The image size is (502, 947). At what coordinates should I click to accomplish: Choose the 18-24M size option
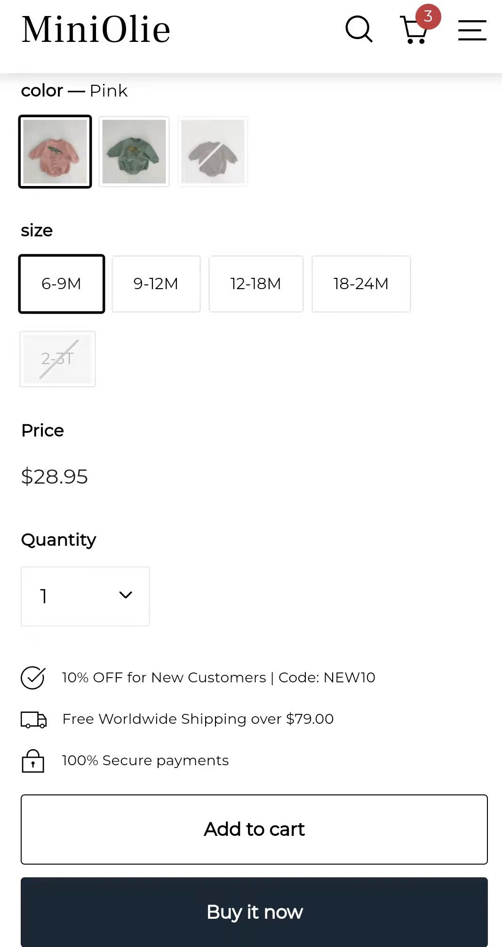point(361,284)
